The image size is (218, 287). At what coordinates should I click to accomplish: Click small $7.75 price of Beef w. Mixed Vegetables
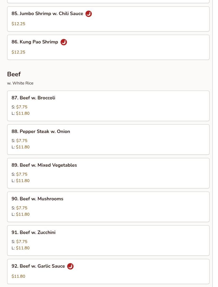(22, 174)
